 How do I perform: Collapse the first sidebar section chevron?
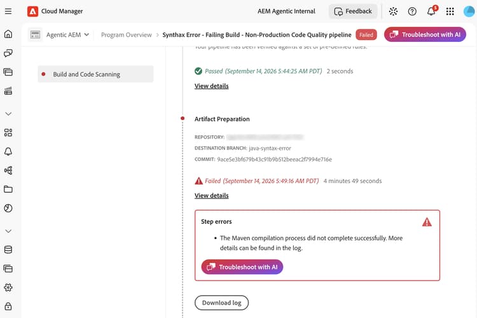(8, 114)
